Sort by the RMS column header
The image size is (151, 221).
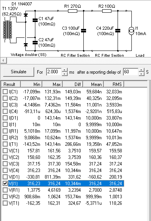(114, 84)
